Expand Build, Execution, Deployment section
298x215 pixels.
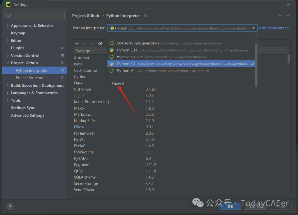pyautogui.click(x=8, y=85)
